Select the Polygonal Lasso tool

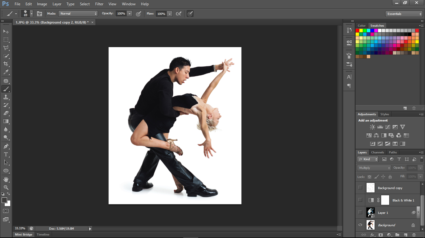coord(6,48)
